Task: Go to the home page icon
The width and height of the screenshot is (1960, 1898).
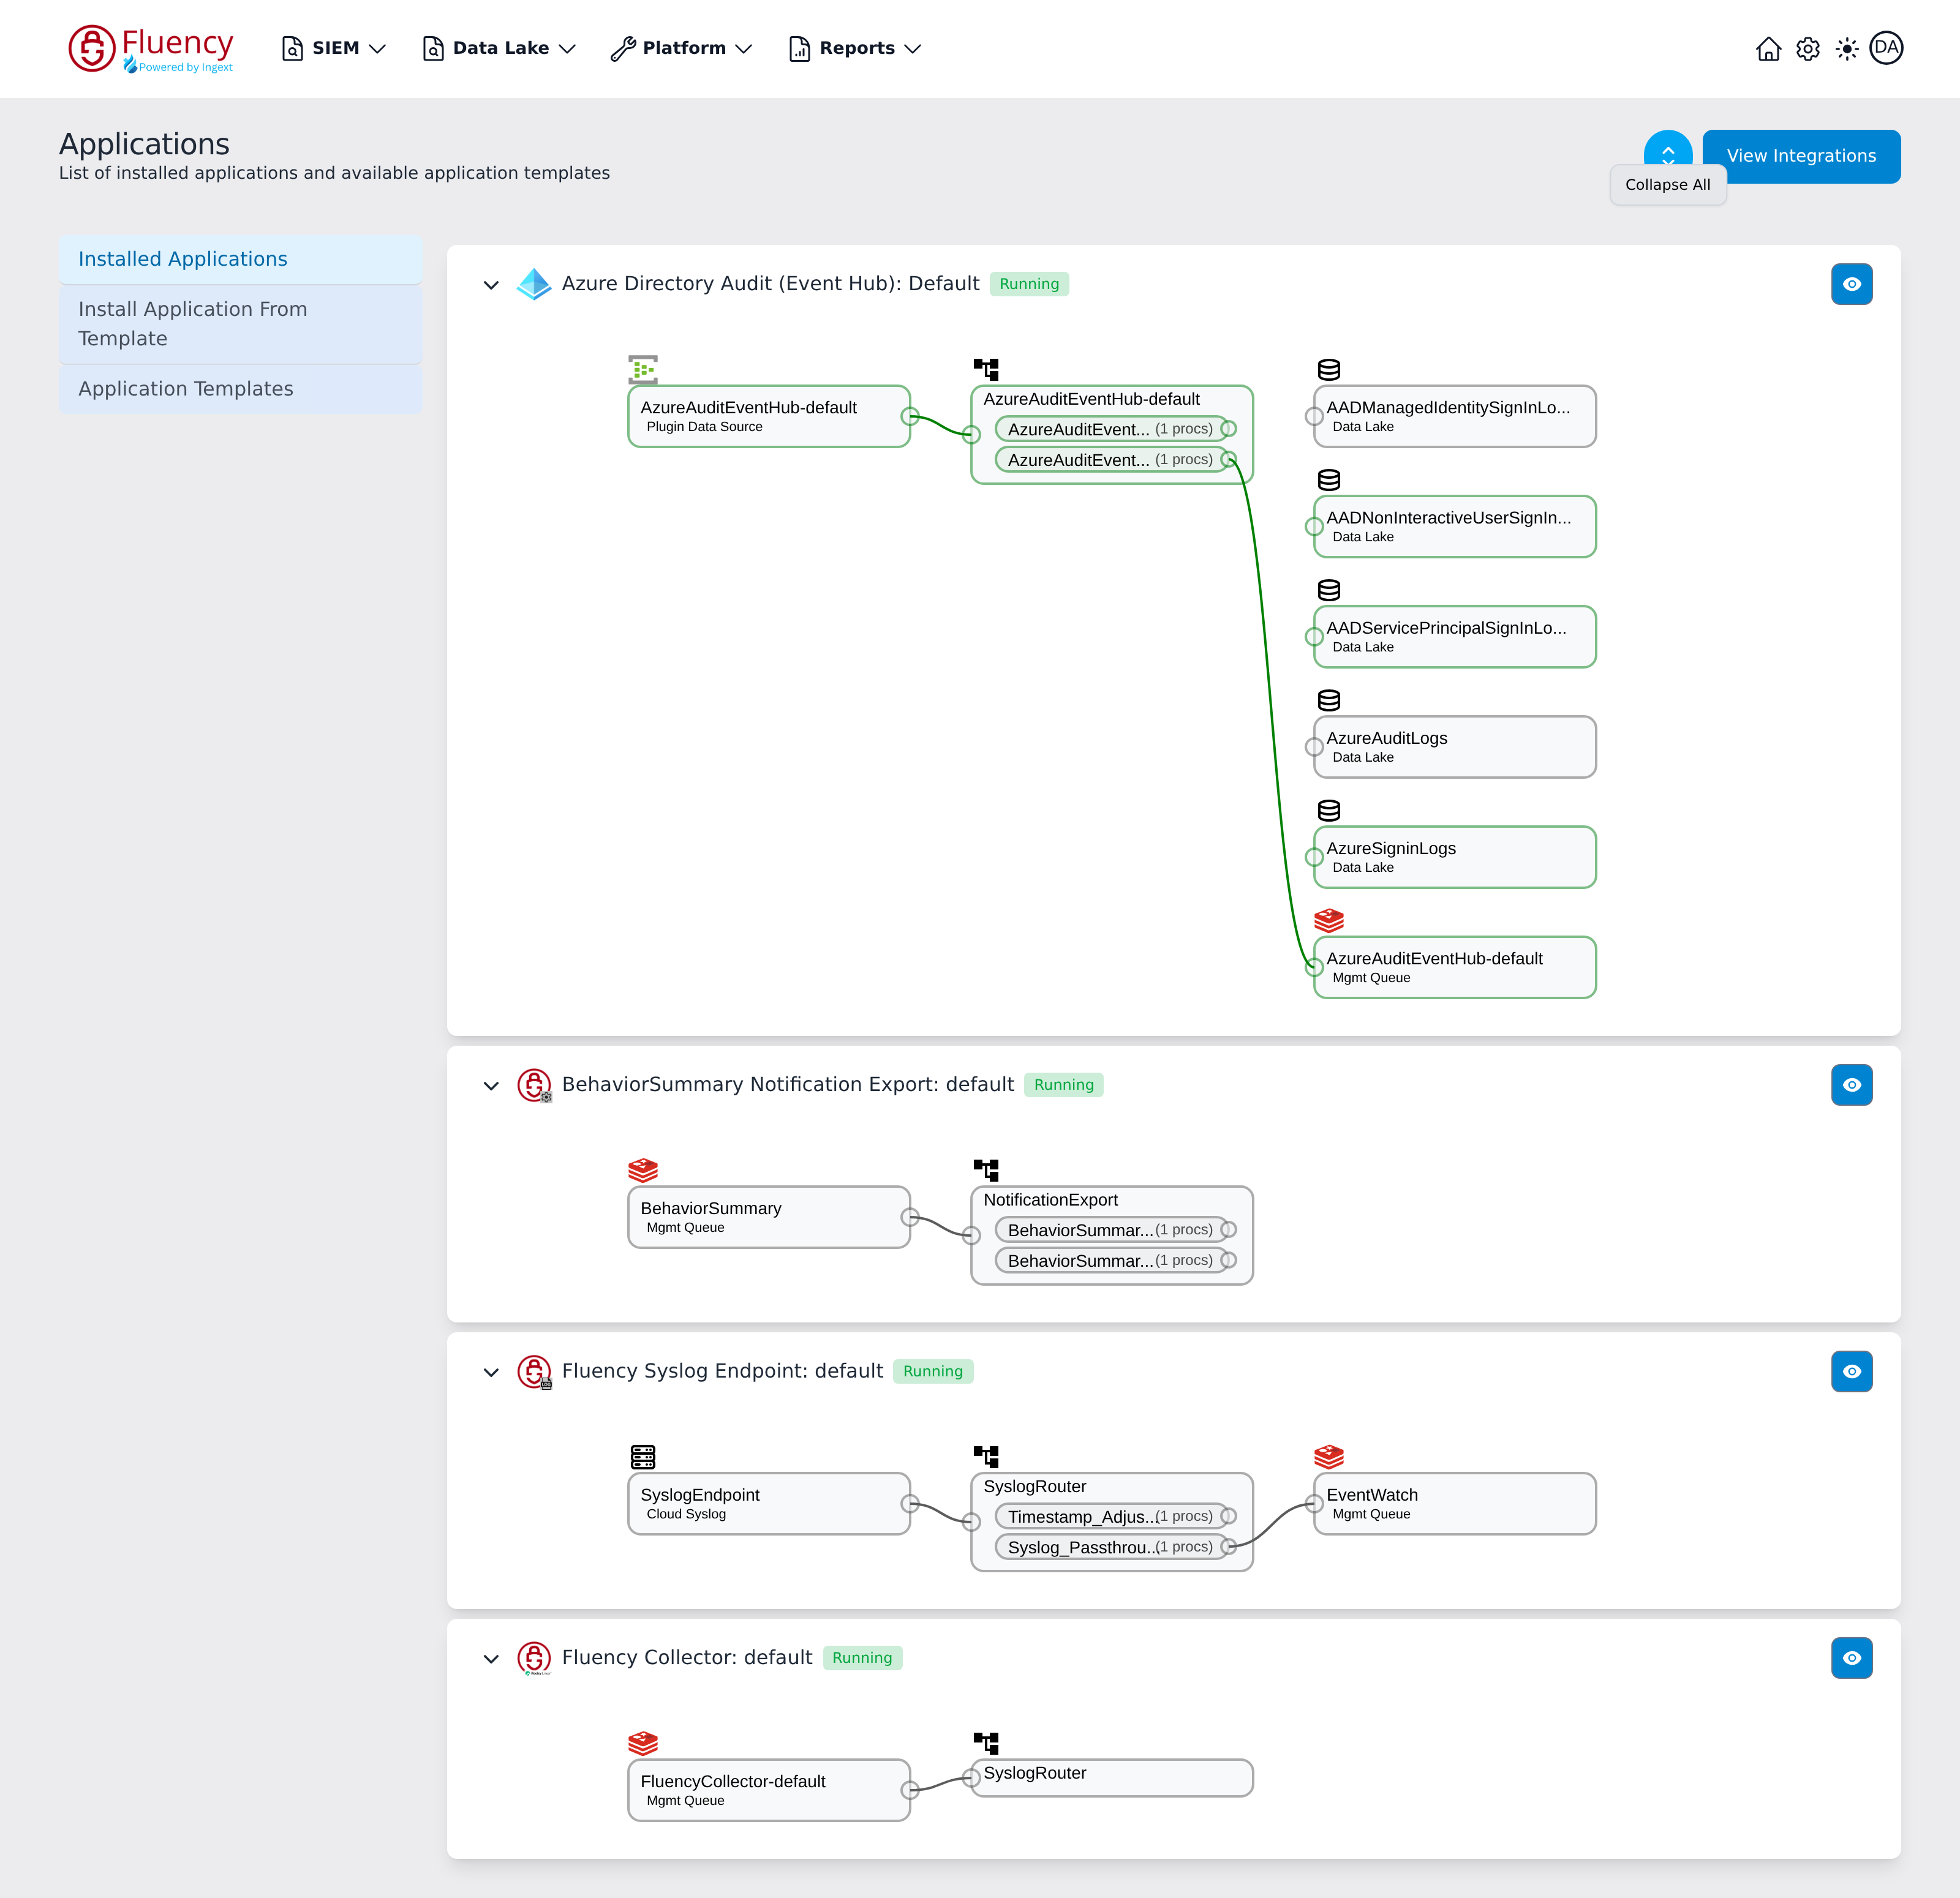Action: [1768, 49]
